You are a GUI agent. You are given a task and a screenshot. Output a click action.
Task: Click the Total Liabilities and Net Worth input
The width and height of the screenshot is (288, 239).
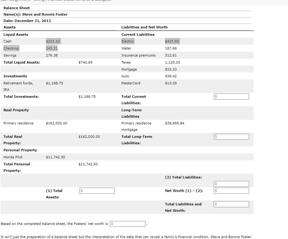coord(231,204)
